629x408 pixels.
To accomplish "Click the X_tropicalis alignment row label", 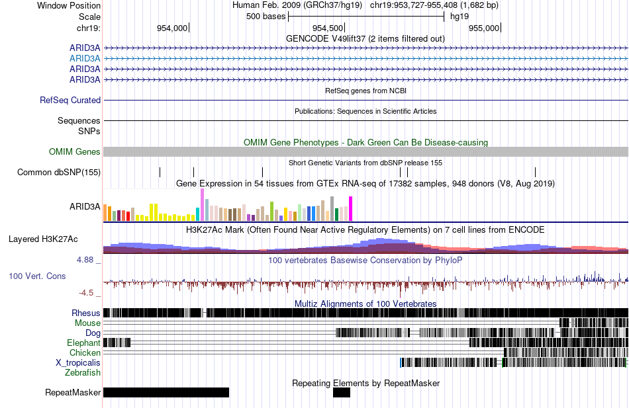I will tap(78, 363).
